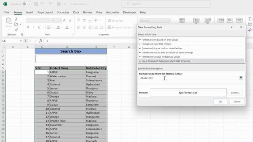Switch to the Data tab

[x=76, y=12]
